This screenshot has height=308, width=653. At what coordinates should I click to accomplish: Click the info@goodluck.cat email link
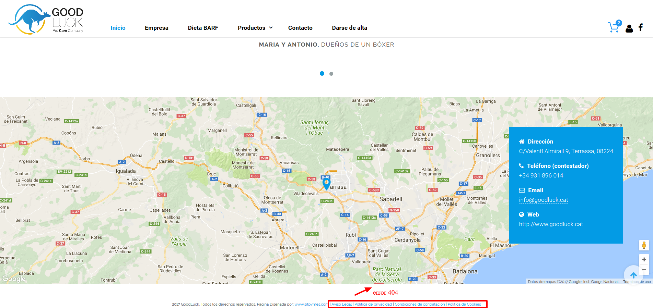pyautogui.click(x=544, y=200)
